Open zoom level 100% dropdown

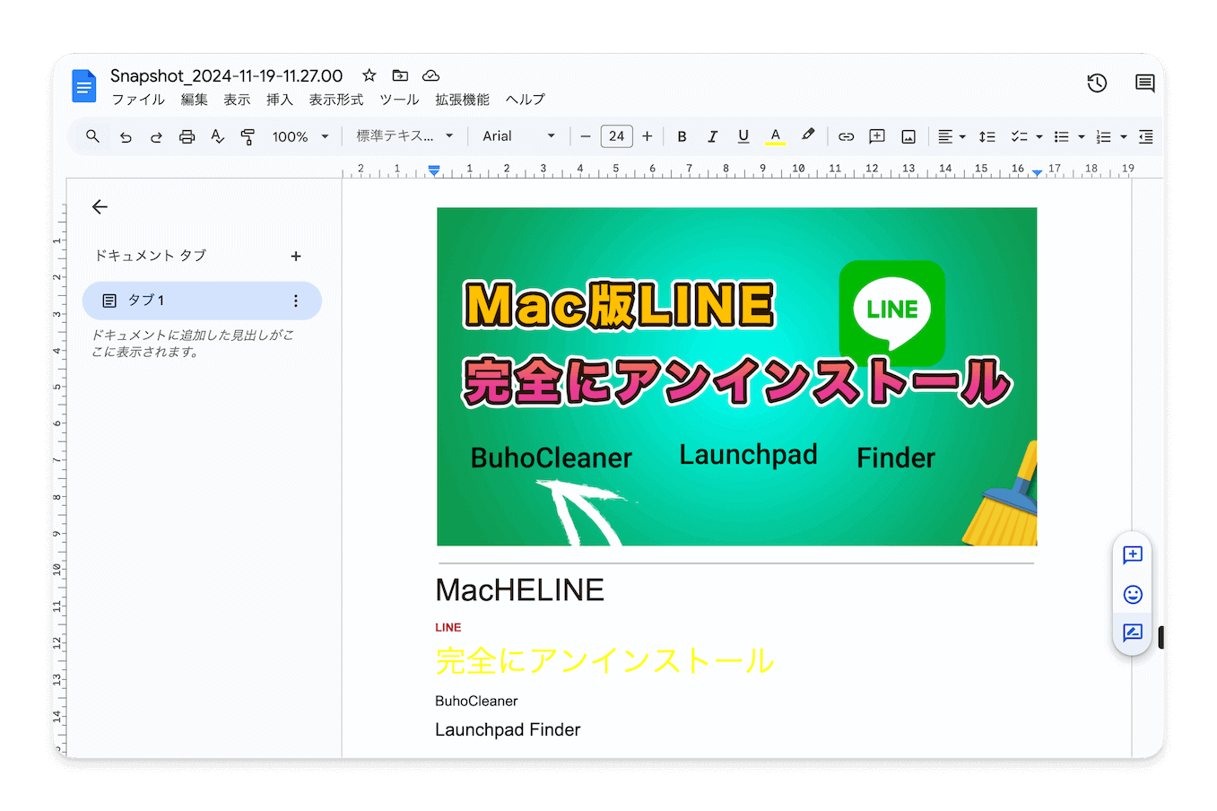[x=300, y=136]
